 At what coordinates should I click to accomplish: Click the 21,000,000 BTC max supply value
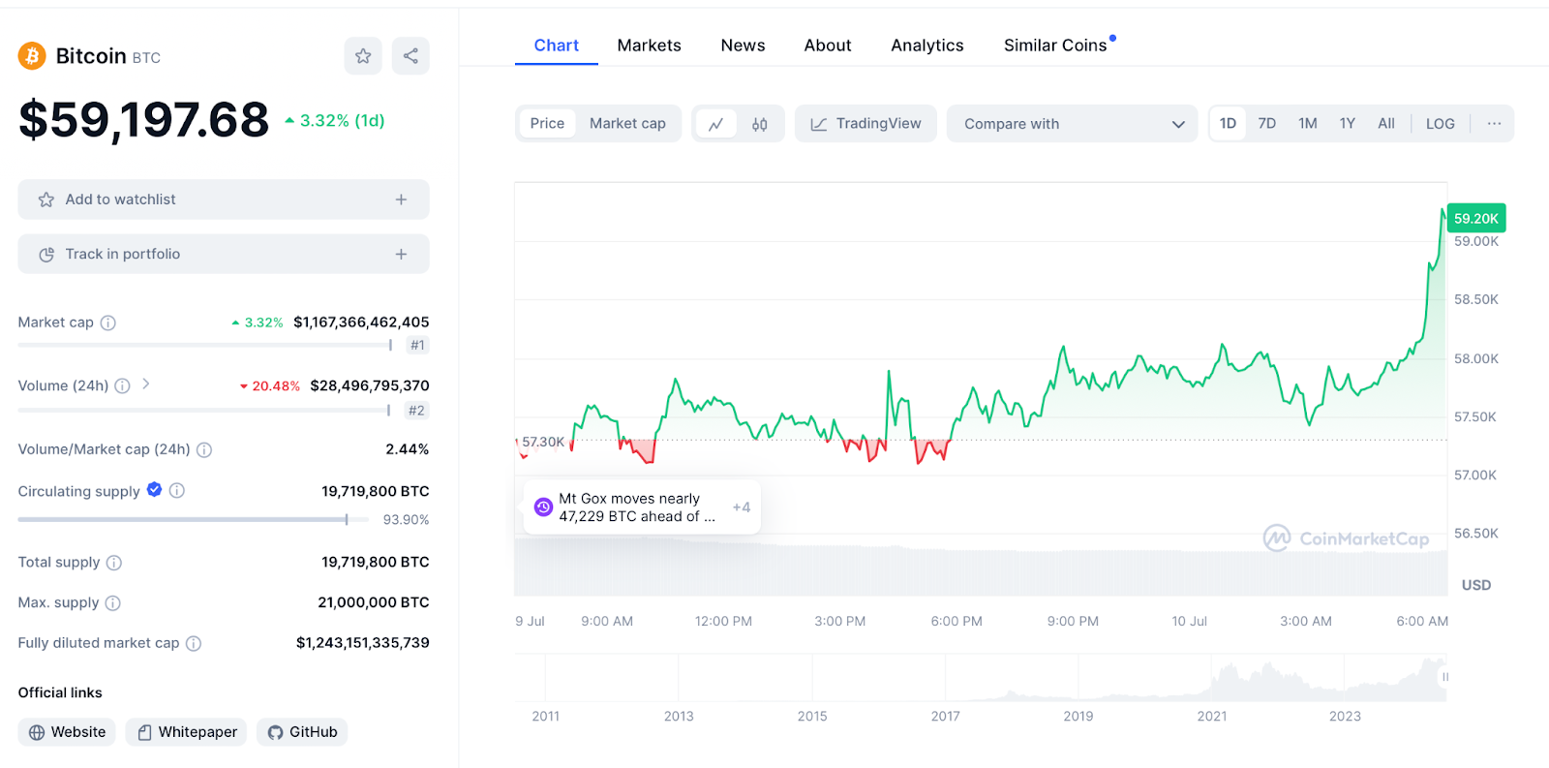(374, 602)
